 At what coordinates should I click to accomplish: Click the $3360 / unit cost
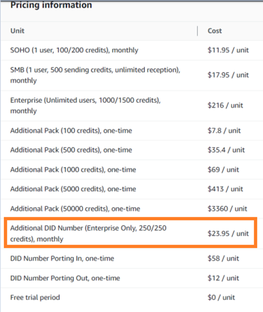[x=227, y=209]
